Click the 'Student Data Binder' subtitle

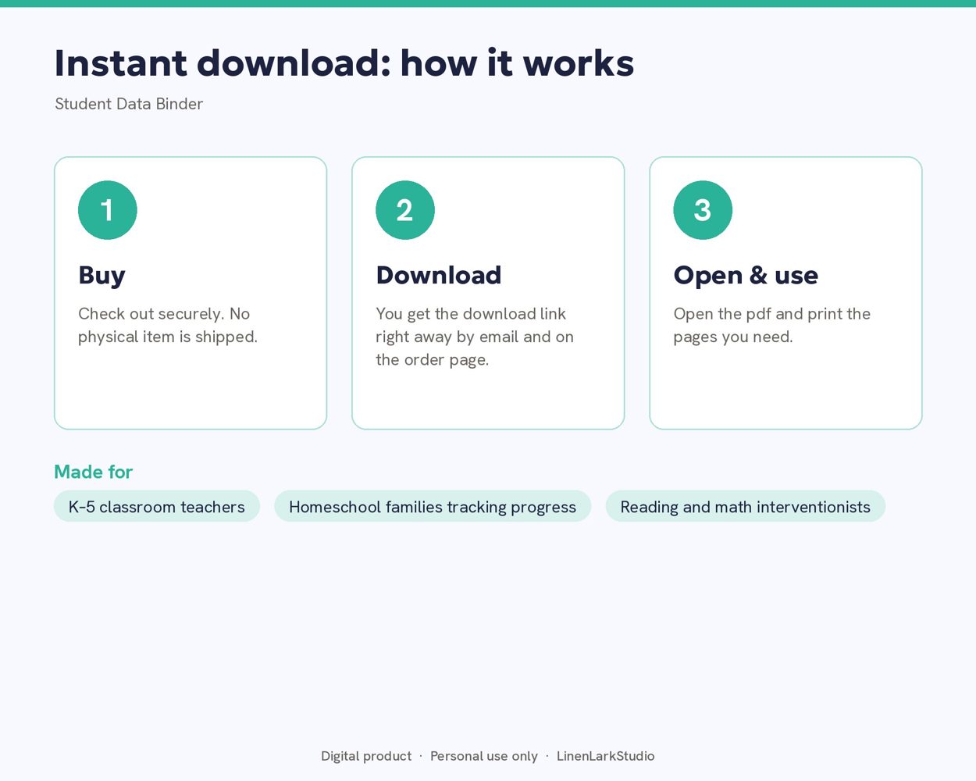pos(129,104)
